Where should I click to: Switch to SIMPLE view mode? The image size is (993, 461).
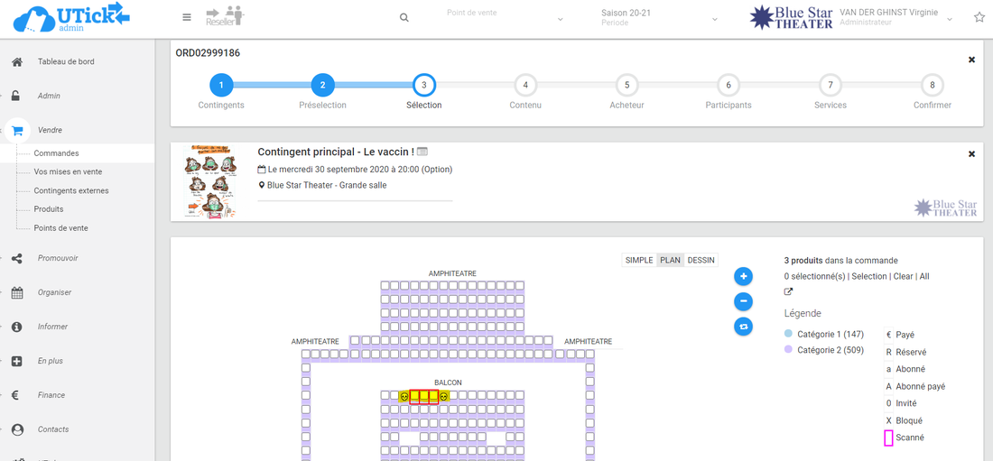[x=639, y=260]
